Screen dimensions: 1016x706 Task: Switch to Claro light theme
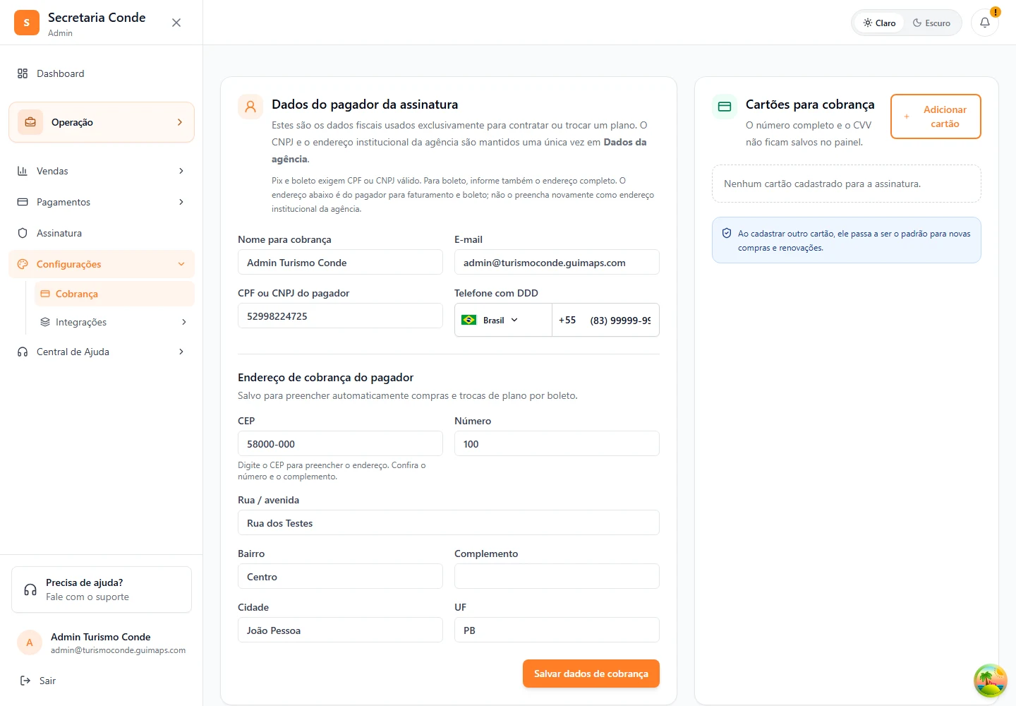point(879,23)
